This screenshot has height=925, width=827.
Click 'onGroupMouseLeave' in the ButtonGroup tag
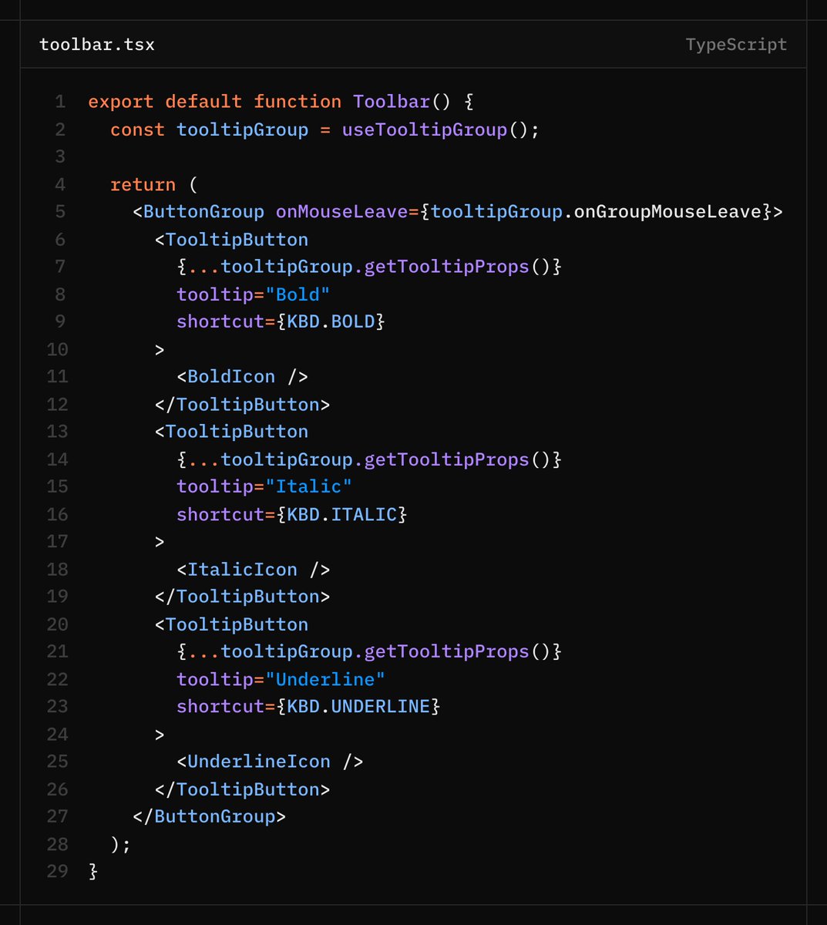[667, 212]
